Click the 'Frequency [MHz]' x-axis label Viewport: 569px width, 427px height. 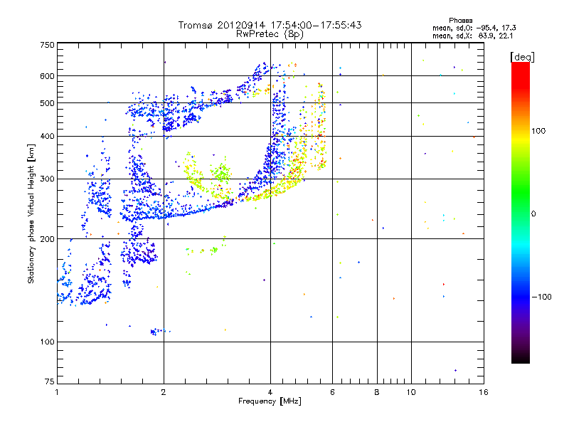[x=270, y=401]
